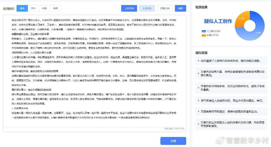Click the AI得分27.06 legend text
The image size is (271, 147).
coord(213,35)
